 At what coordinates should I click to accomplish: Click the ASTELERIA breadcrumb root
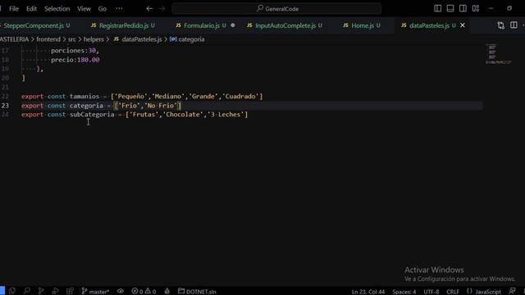tap(15, 39)
